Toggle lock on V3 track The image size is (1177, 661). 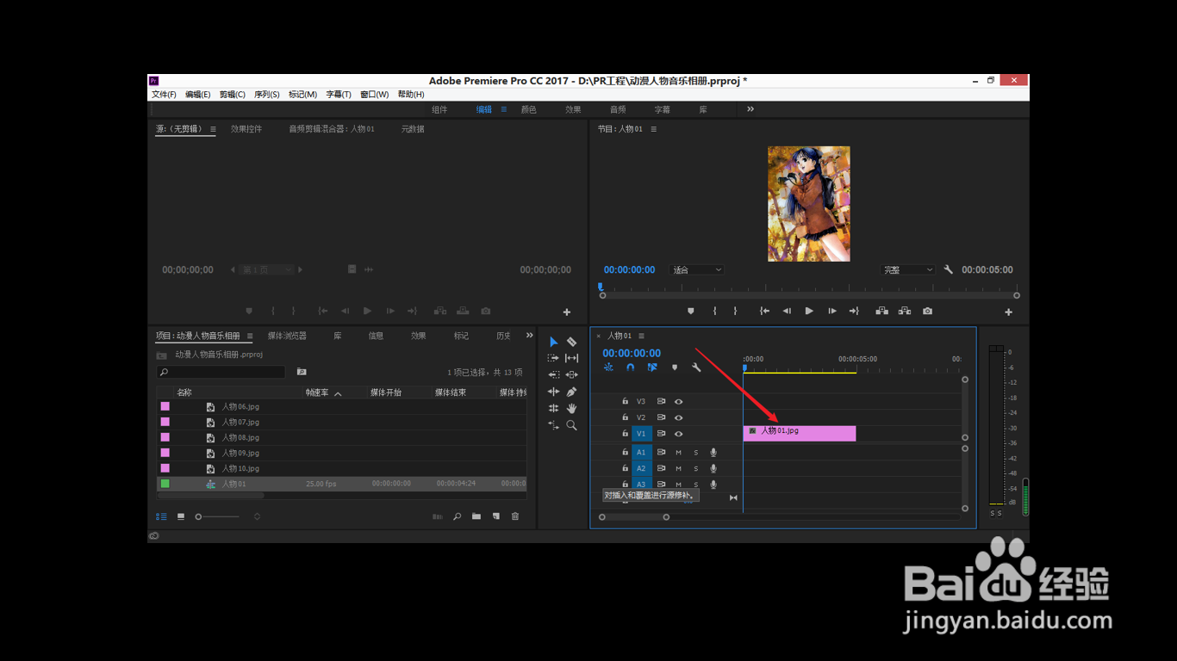coord(626,401)
